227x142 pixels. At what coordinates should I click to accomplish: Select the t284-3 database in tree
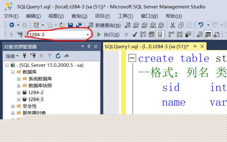[36, 99]
